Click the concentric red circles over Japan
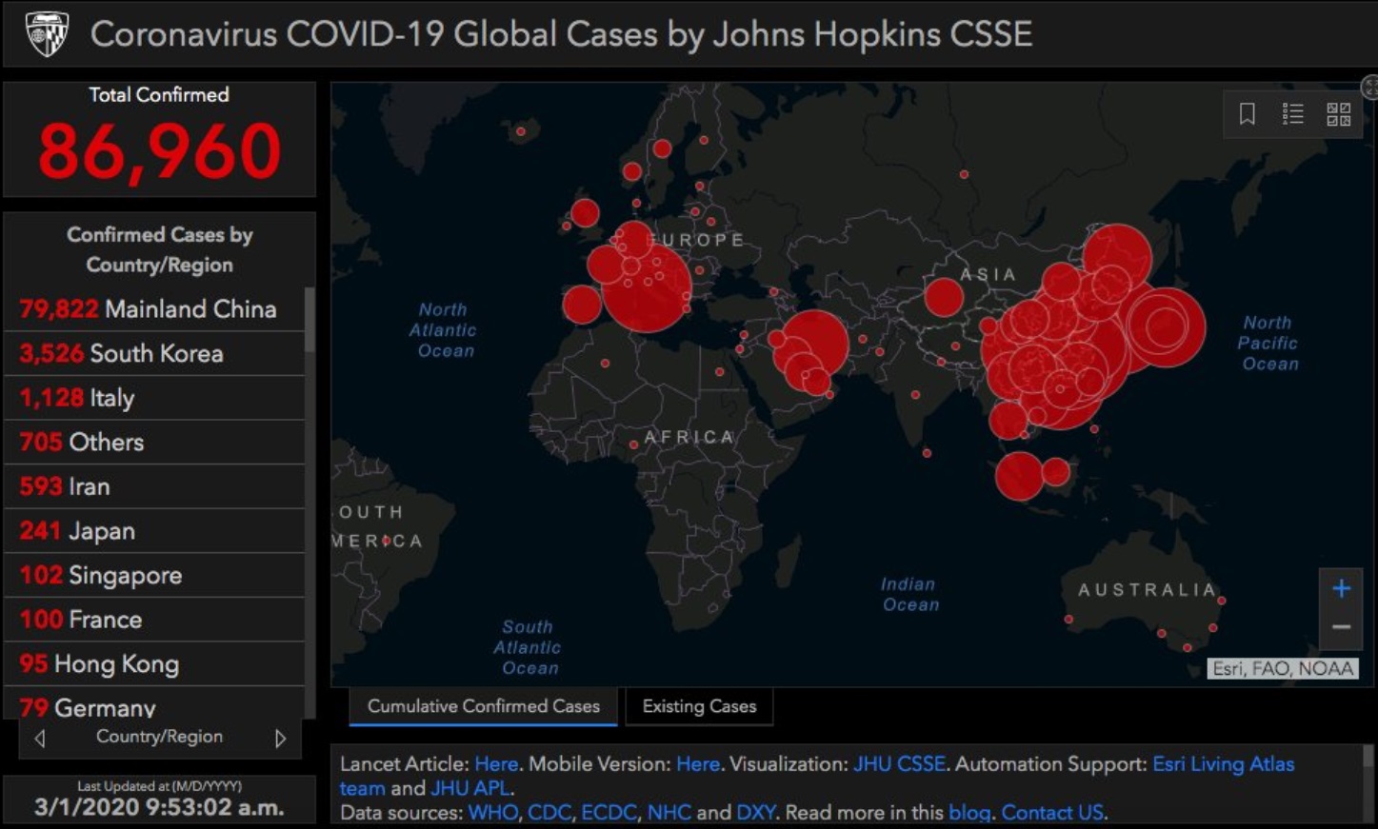Screen dimensions: 1378x829 coord(1164,326)
